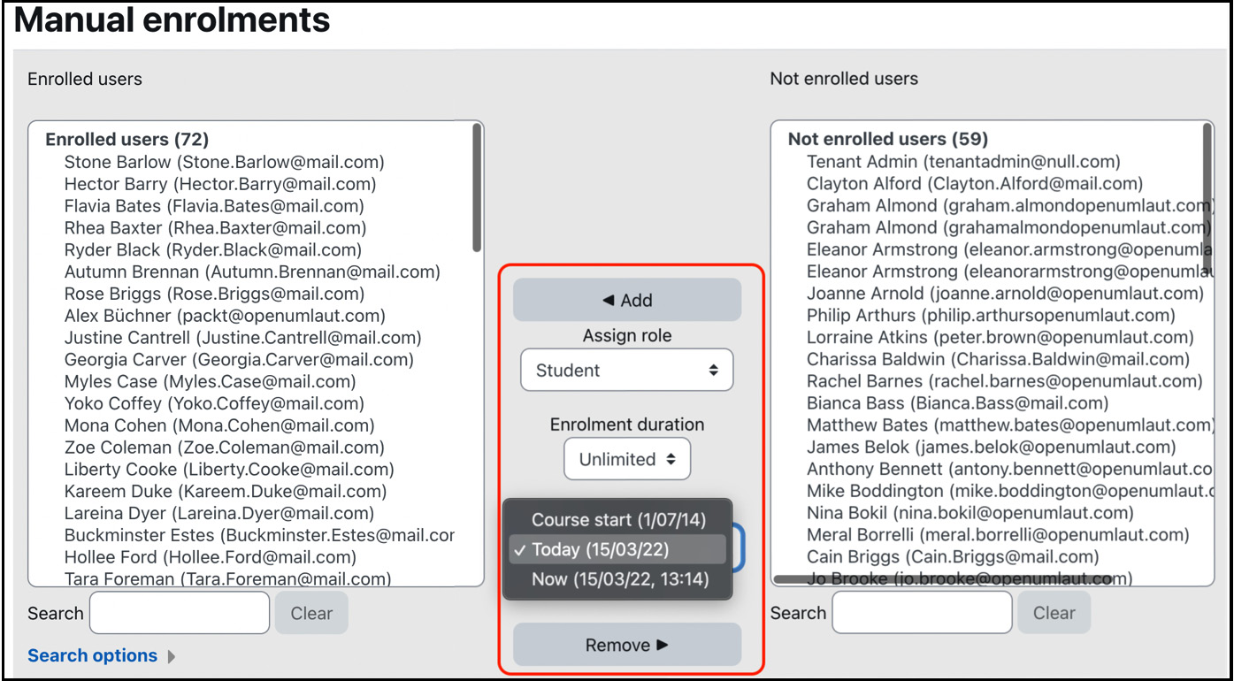Screen dimensions: 1234x681
Task: Select Liberty Cooke in enrolled users
Action: coord(229,470)
